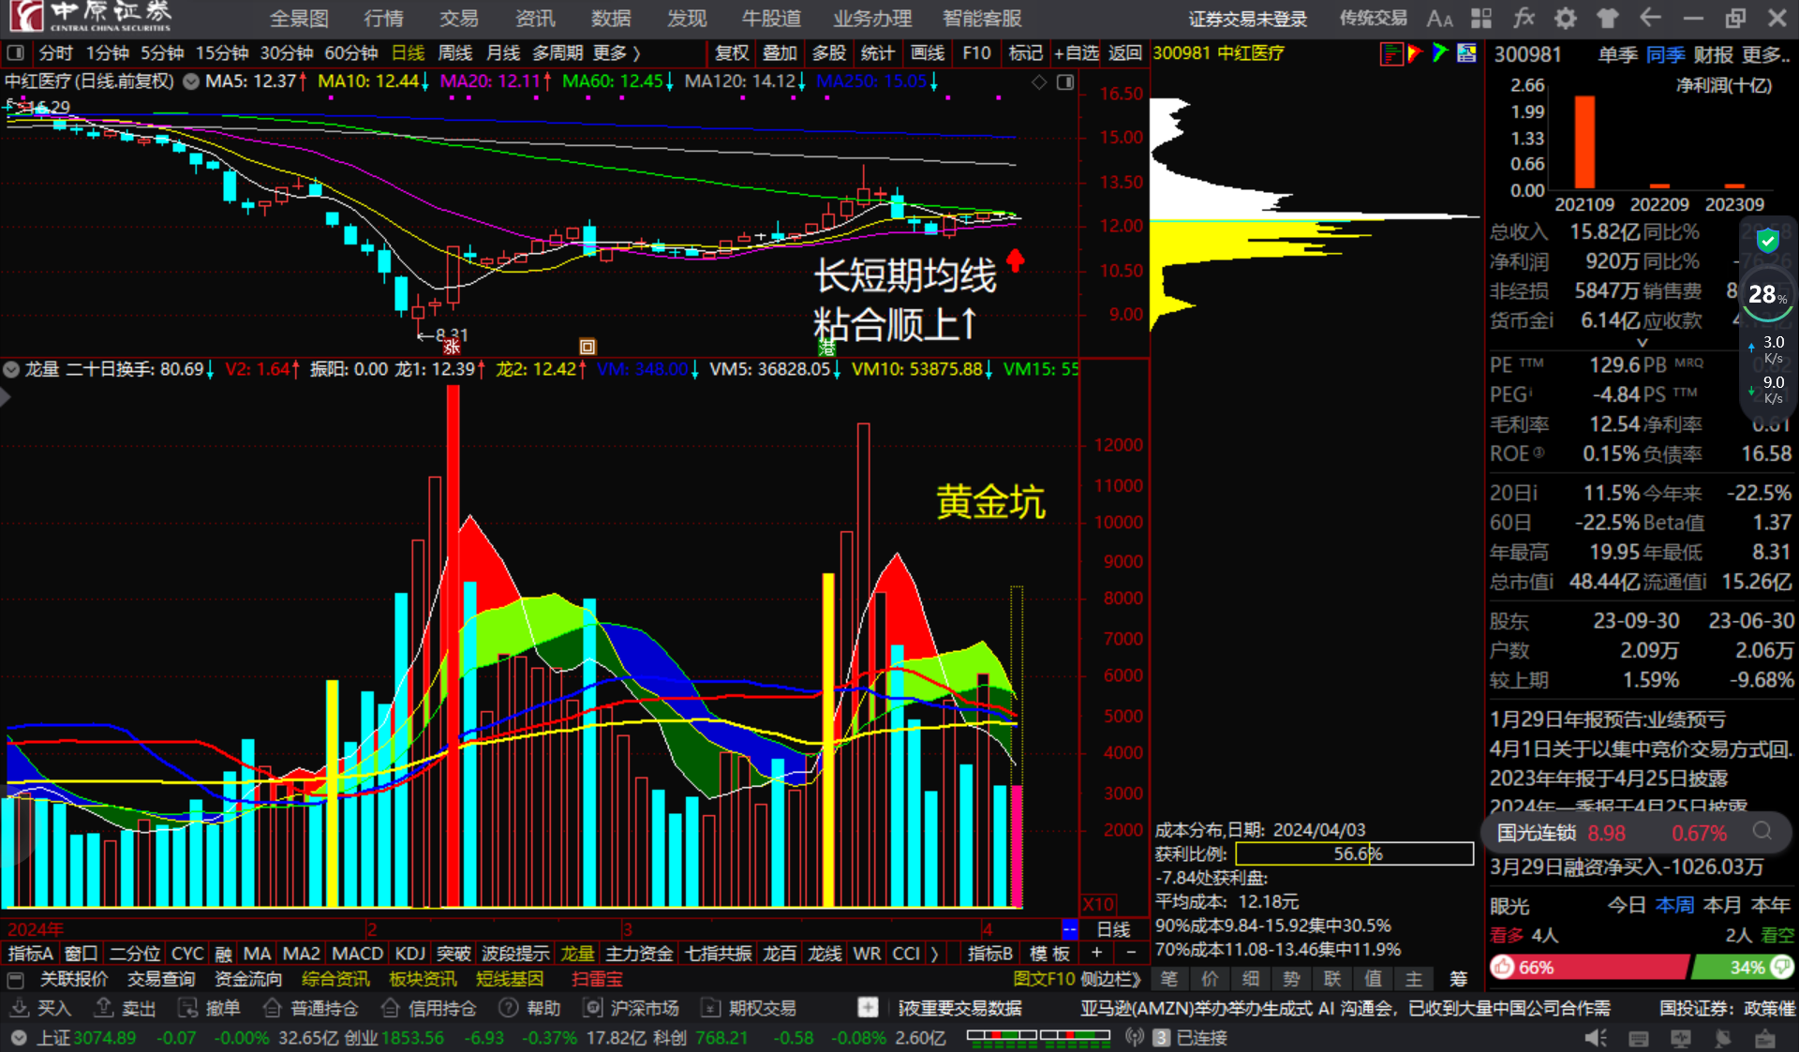Switch to the 周线 weekly tab
The width and height of the screenshot is (1799, 1052).
point(455,53)
